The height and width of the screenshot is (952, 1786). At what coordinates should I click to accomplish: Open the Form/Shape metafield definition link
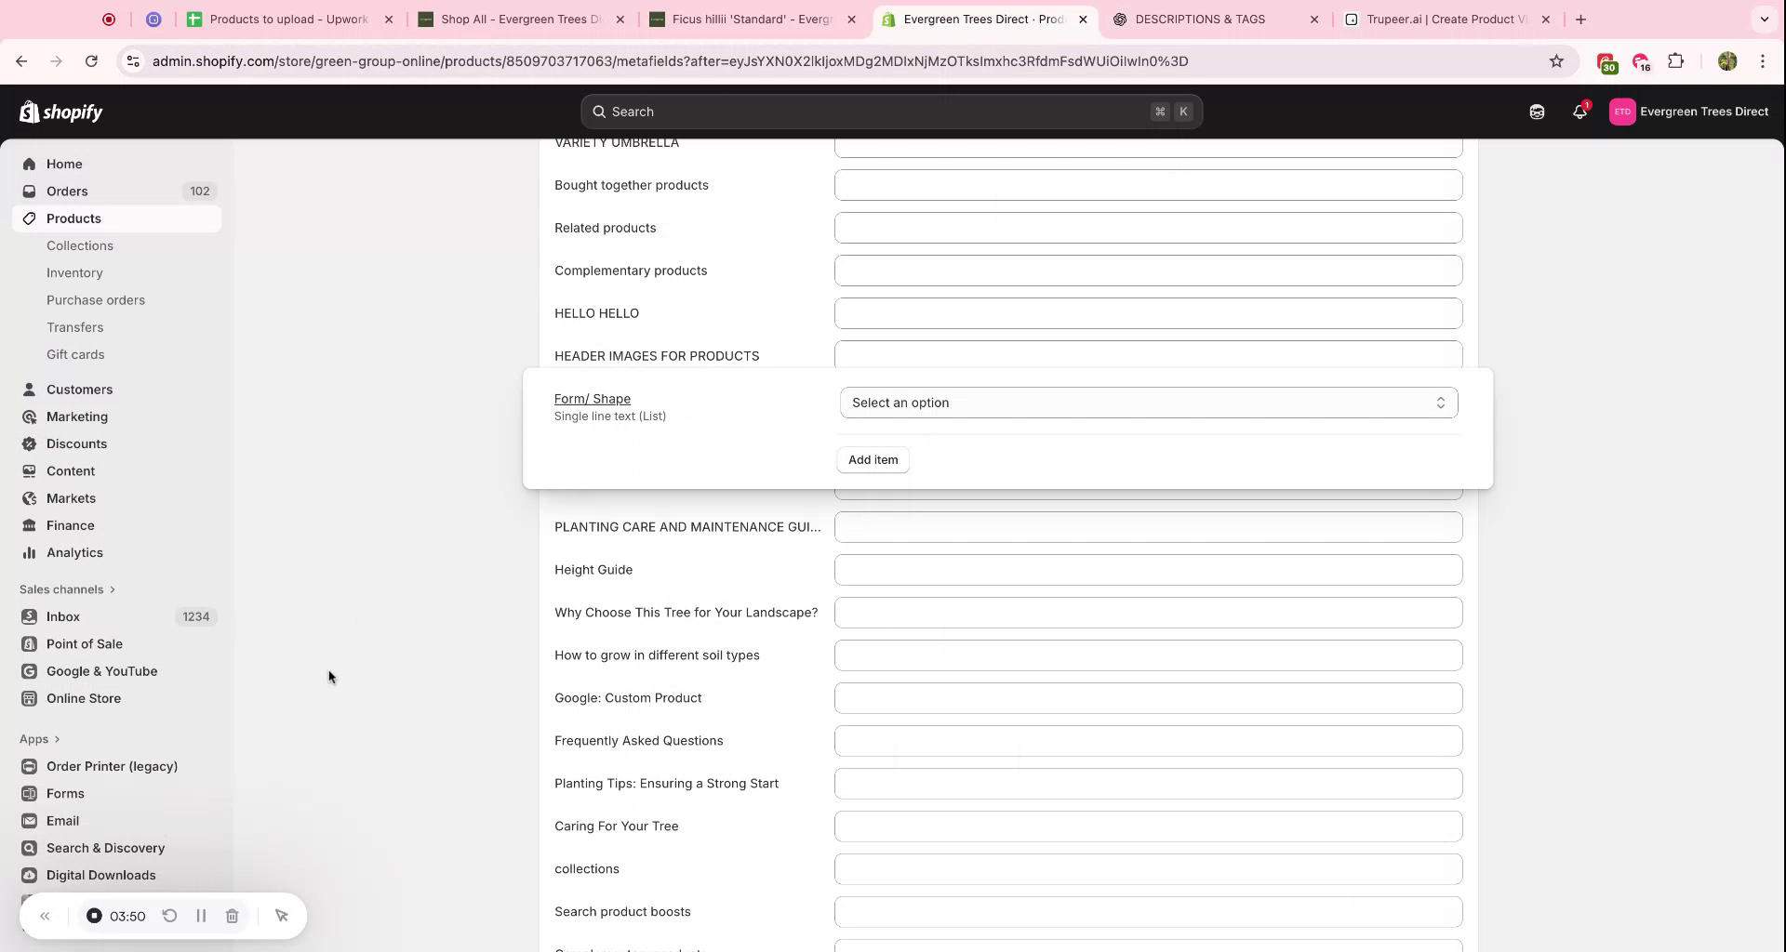(x=592, y=399)
